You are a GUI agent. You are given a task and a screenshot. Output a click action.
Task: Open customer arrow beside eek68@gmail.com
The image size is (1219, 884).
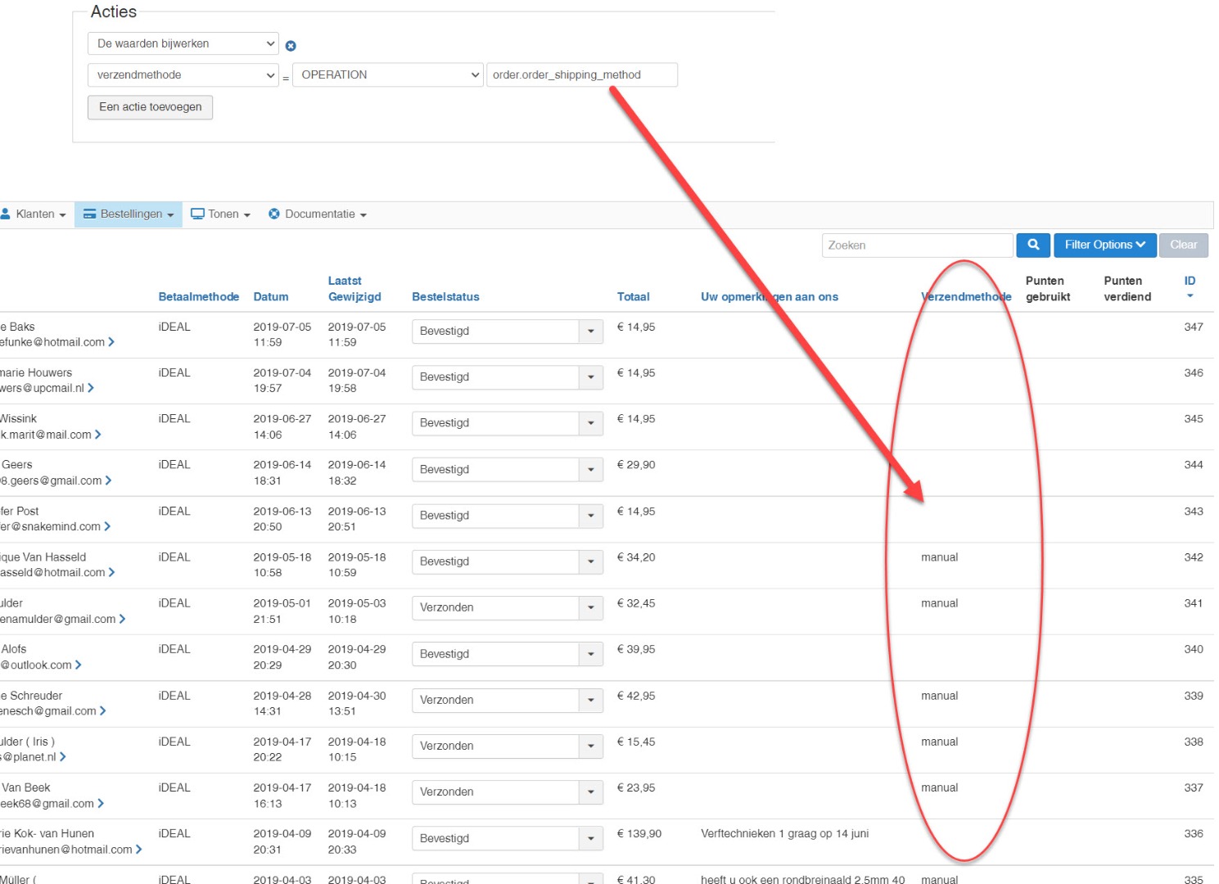tap(101, 803)
